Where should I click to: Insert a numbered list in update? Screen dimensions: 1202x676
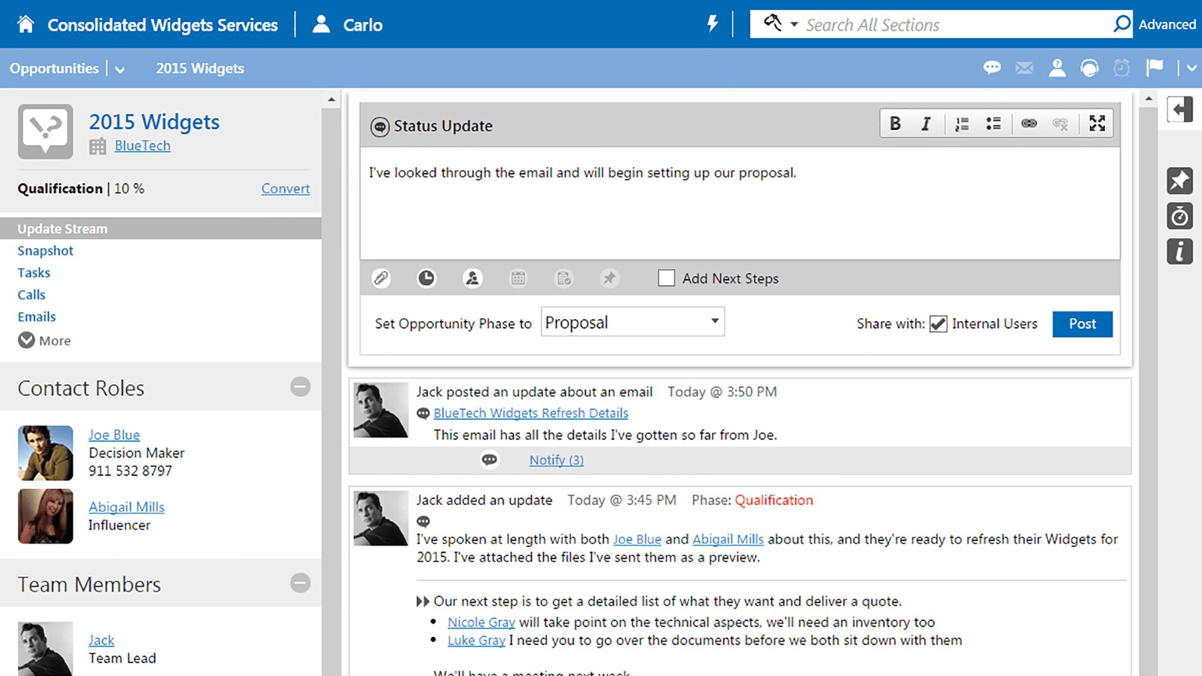pos(962,123)
